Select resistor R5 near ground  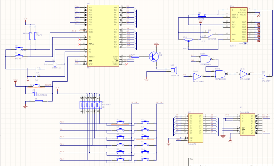39,101
